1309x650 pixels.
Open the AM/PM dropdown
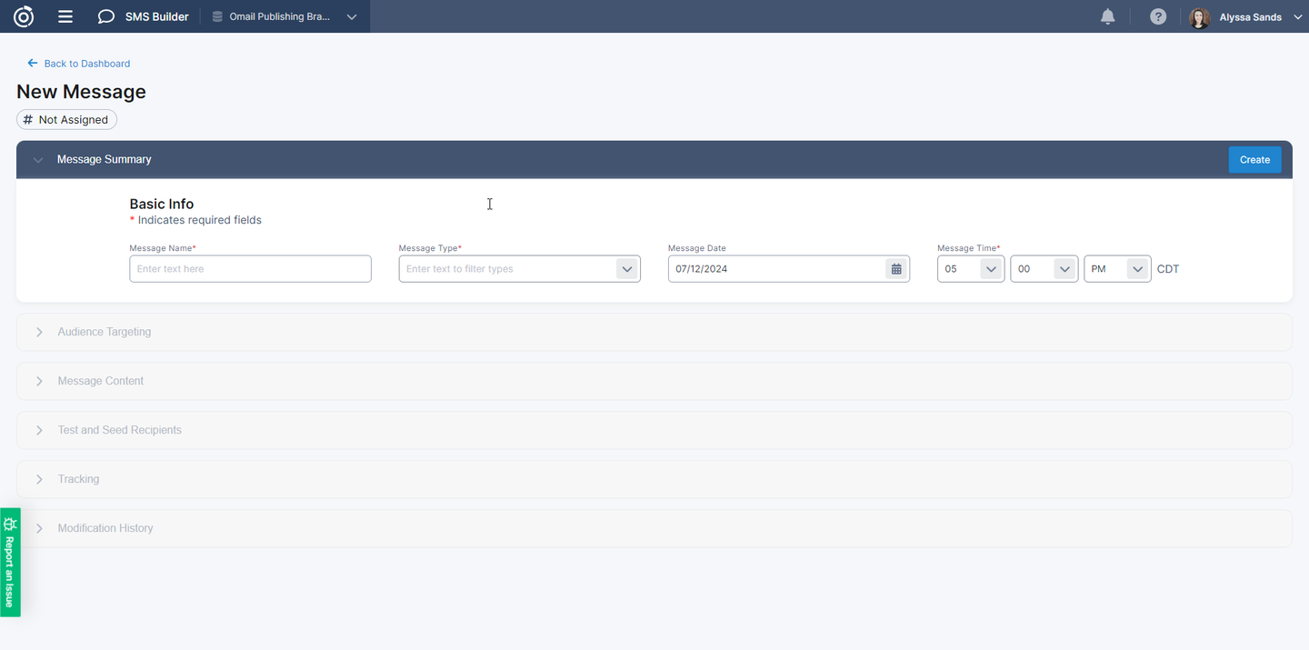(x=1137, y=269)
